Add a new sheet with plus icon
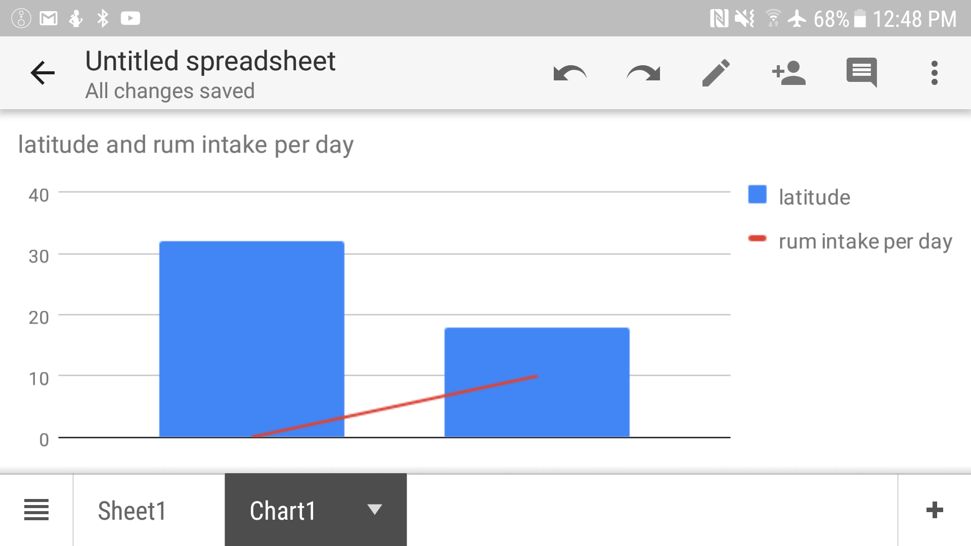This screenshot has height=546, width=971. [935, 510]
